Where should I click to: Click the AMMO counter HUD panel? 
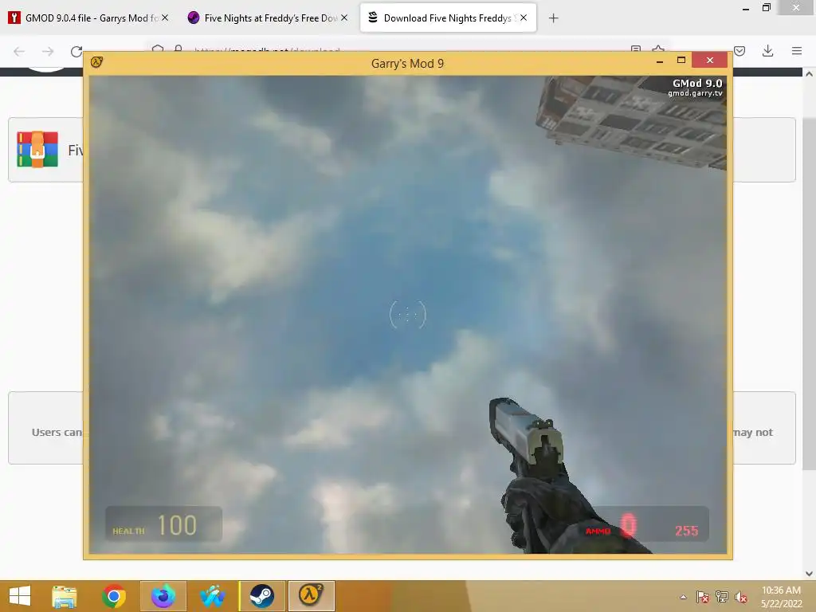coord(645,524)
